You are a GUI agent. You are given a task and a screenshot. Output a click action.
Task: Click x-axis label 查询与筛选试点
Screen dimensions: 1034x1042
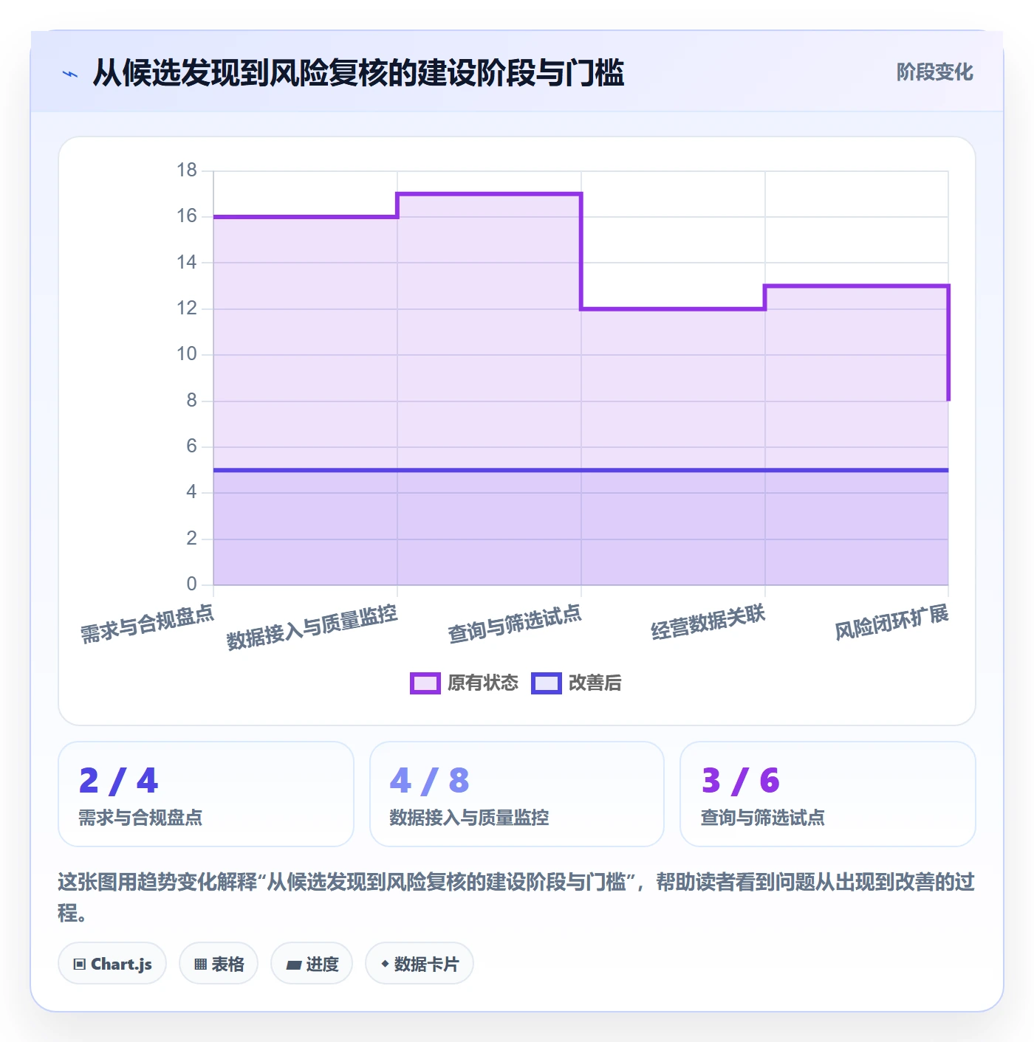(x=515, y=624)
